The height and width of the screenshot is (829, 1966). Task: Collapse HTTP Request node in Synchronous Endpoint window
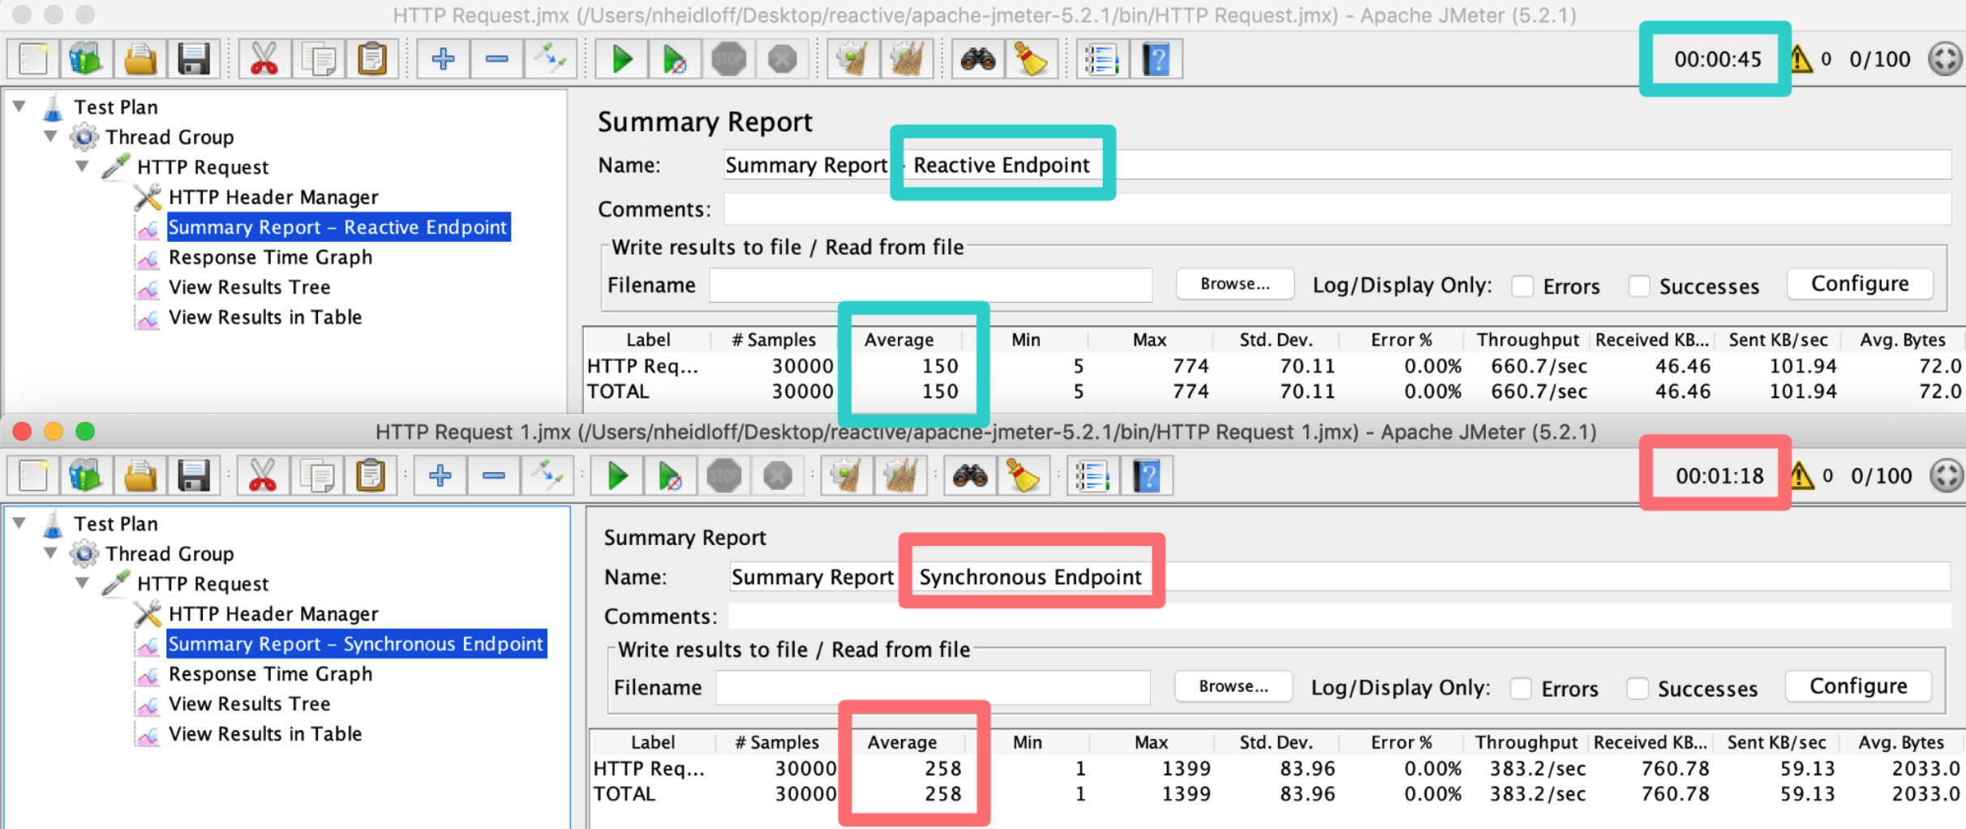point(82,583)
